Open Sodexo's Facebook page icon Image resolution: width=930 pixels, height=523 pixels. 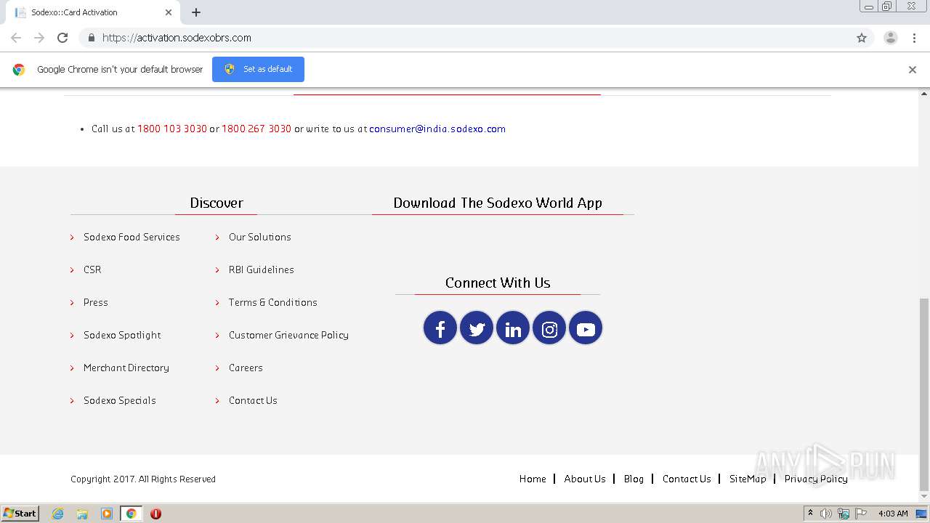(x=440, y=328)
